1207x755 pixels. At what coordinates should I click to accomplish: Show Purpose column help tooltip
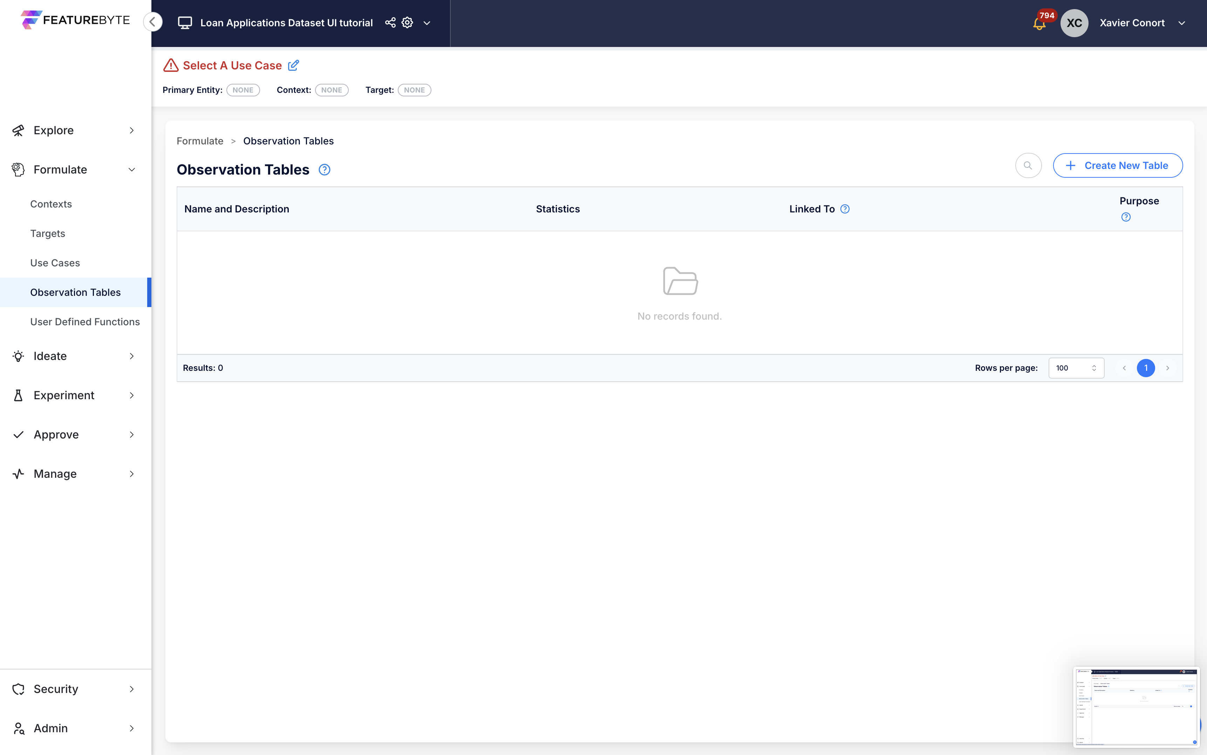click(x=1126, y=217)
